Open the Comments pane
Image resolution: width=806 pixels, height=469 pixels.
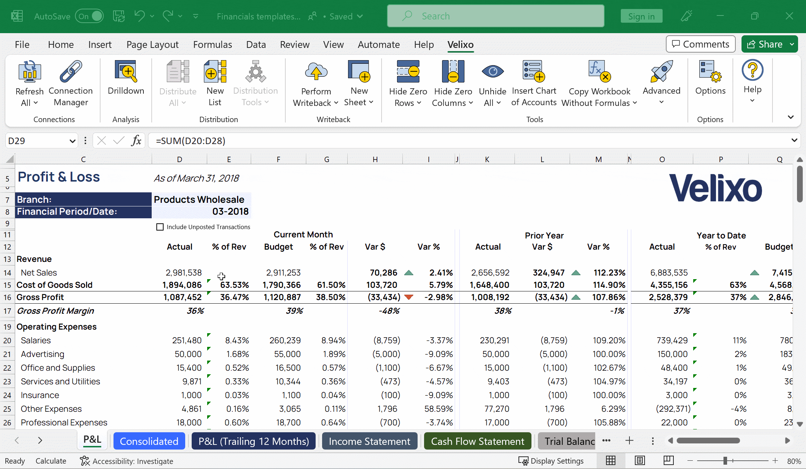[x=701, y=44]
